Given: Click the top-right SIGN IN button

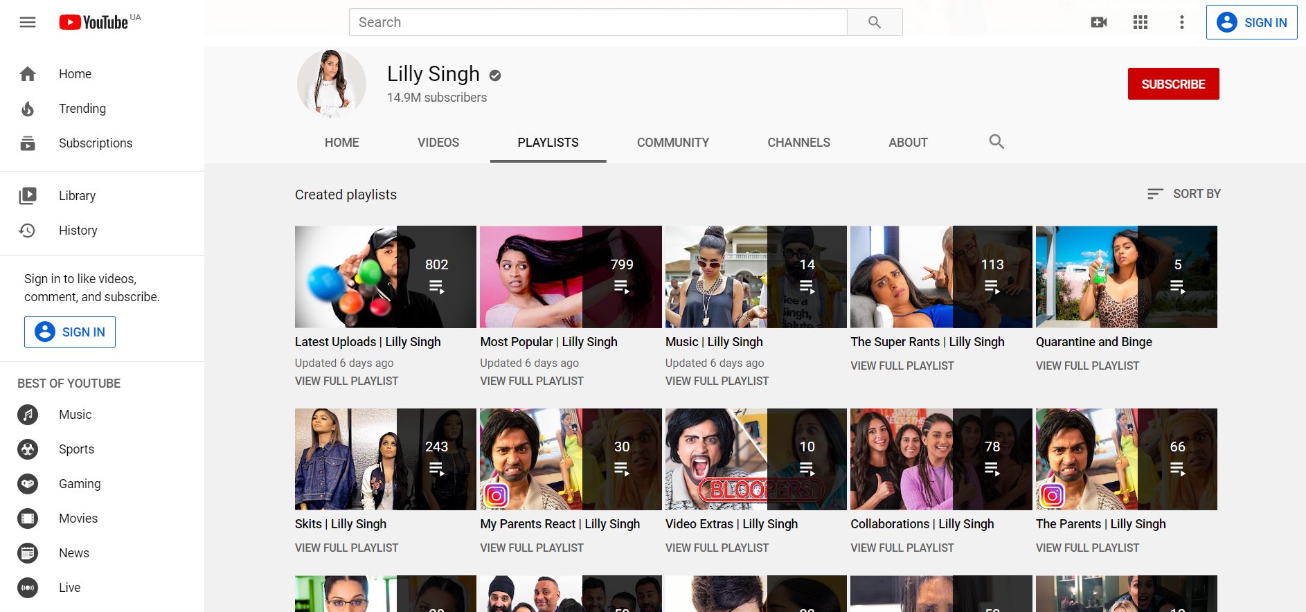Looking at the screenshot, I should coord(1252,22).
